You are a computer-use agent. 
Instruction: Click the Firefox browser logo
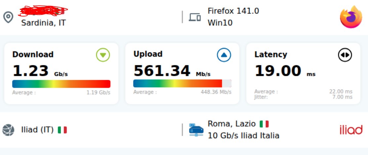pos(351,17)
